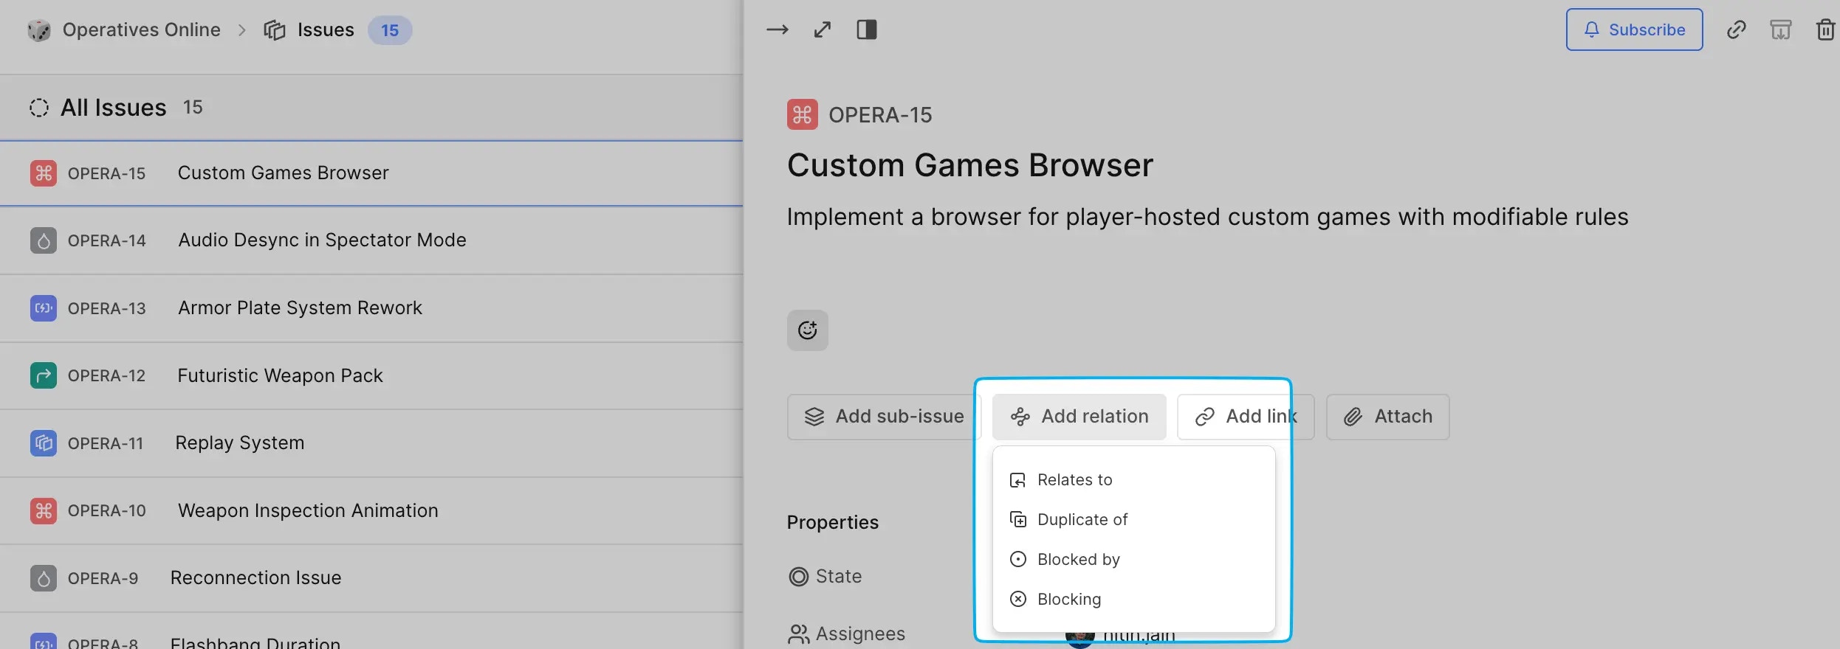
Task: Click OPERA-14 identifier text
Action: click(107, 240)
